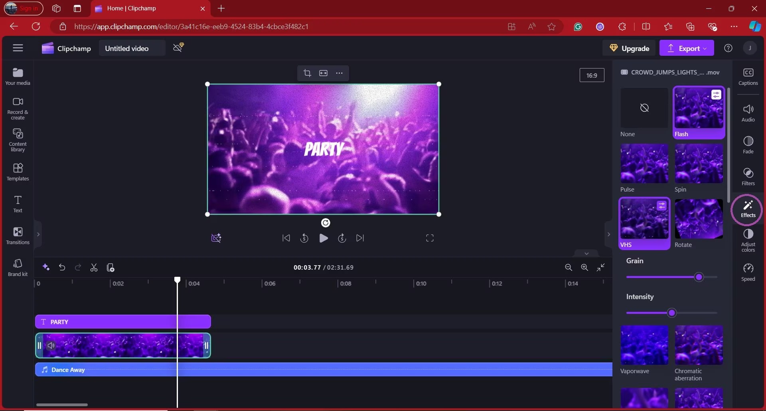The height and width of the screenshot is (411, 766).
Task: Open Brand kit panel
Action: (x=18, y=268)
